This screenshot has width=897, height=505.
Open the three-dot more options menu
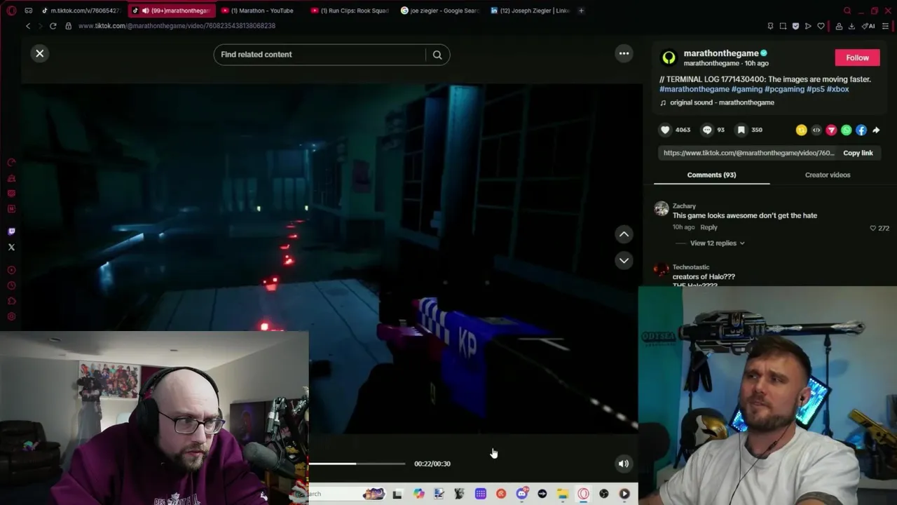pyautogui.click(x=624, y=53)
